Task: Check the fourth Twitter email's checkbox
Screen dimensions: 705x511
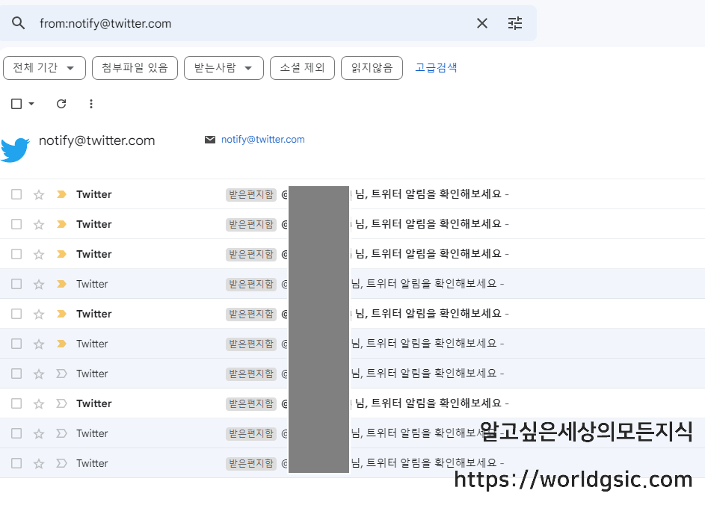Action: pyautogui.click(x=16, y=284)
